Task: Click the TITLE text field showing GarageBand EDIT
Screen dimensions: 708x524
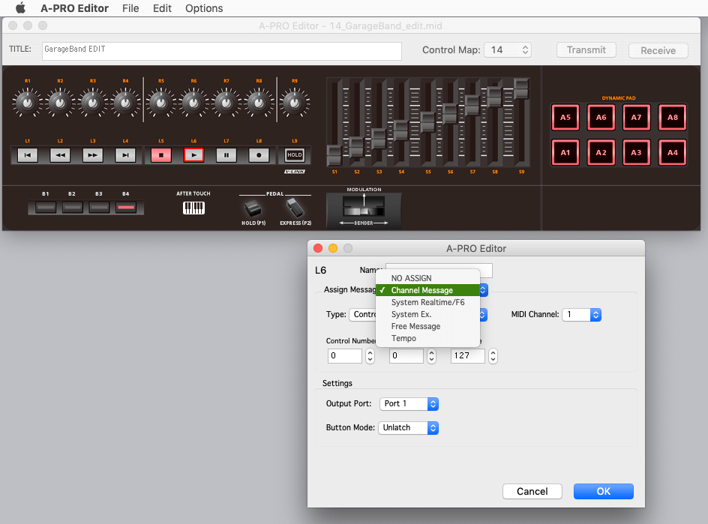Action: click(221, 50)
